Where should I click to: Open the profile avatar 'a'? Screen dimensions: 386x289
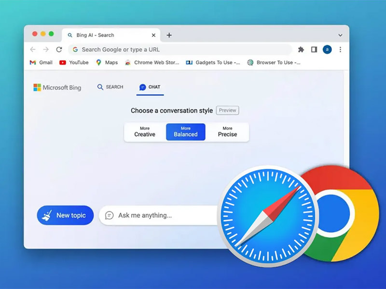(x=327, y=50)
